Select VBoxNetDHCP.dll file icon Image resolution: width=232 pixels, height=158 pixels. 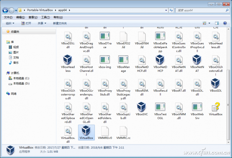pyautogui.click(x=142, y=60)
